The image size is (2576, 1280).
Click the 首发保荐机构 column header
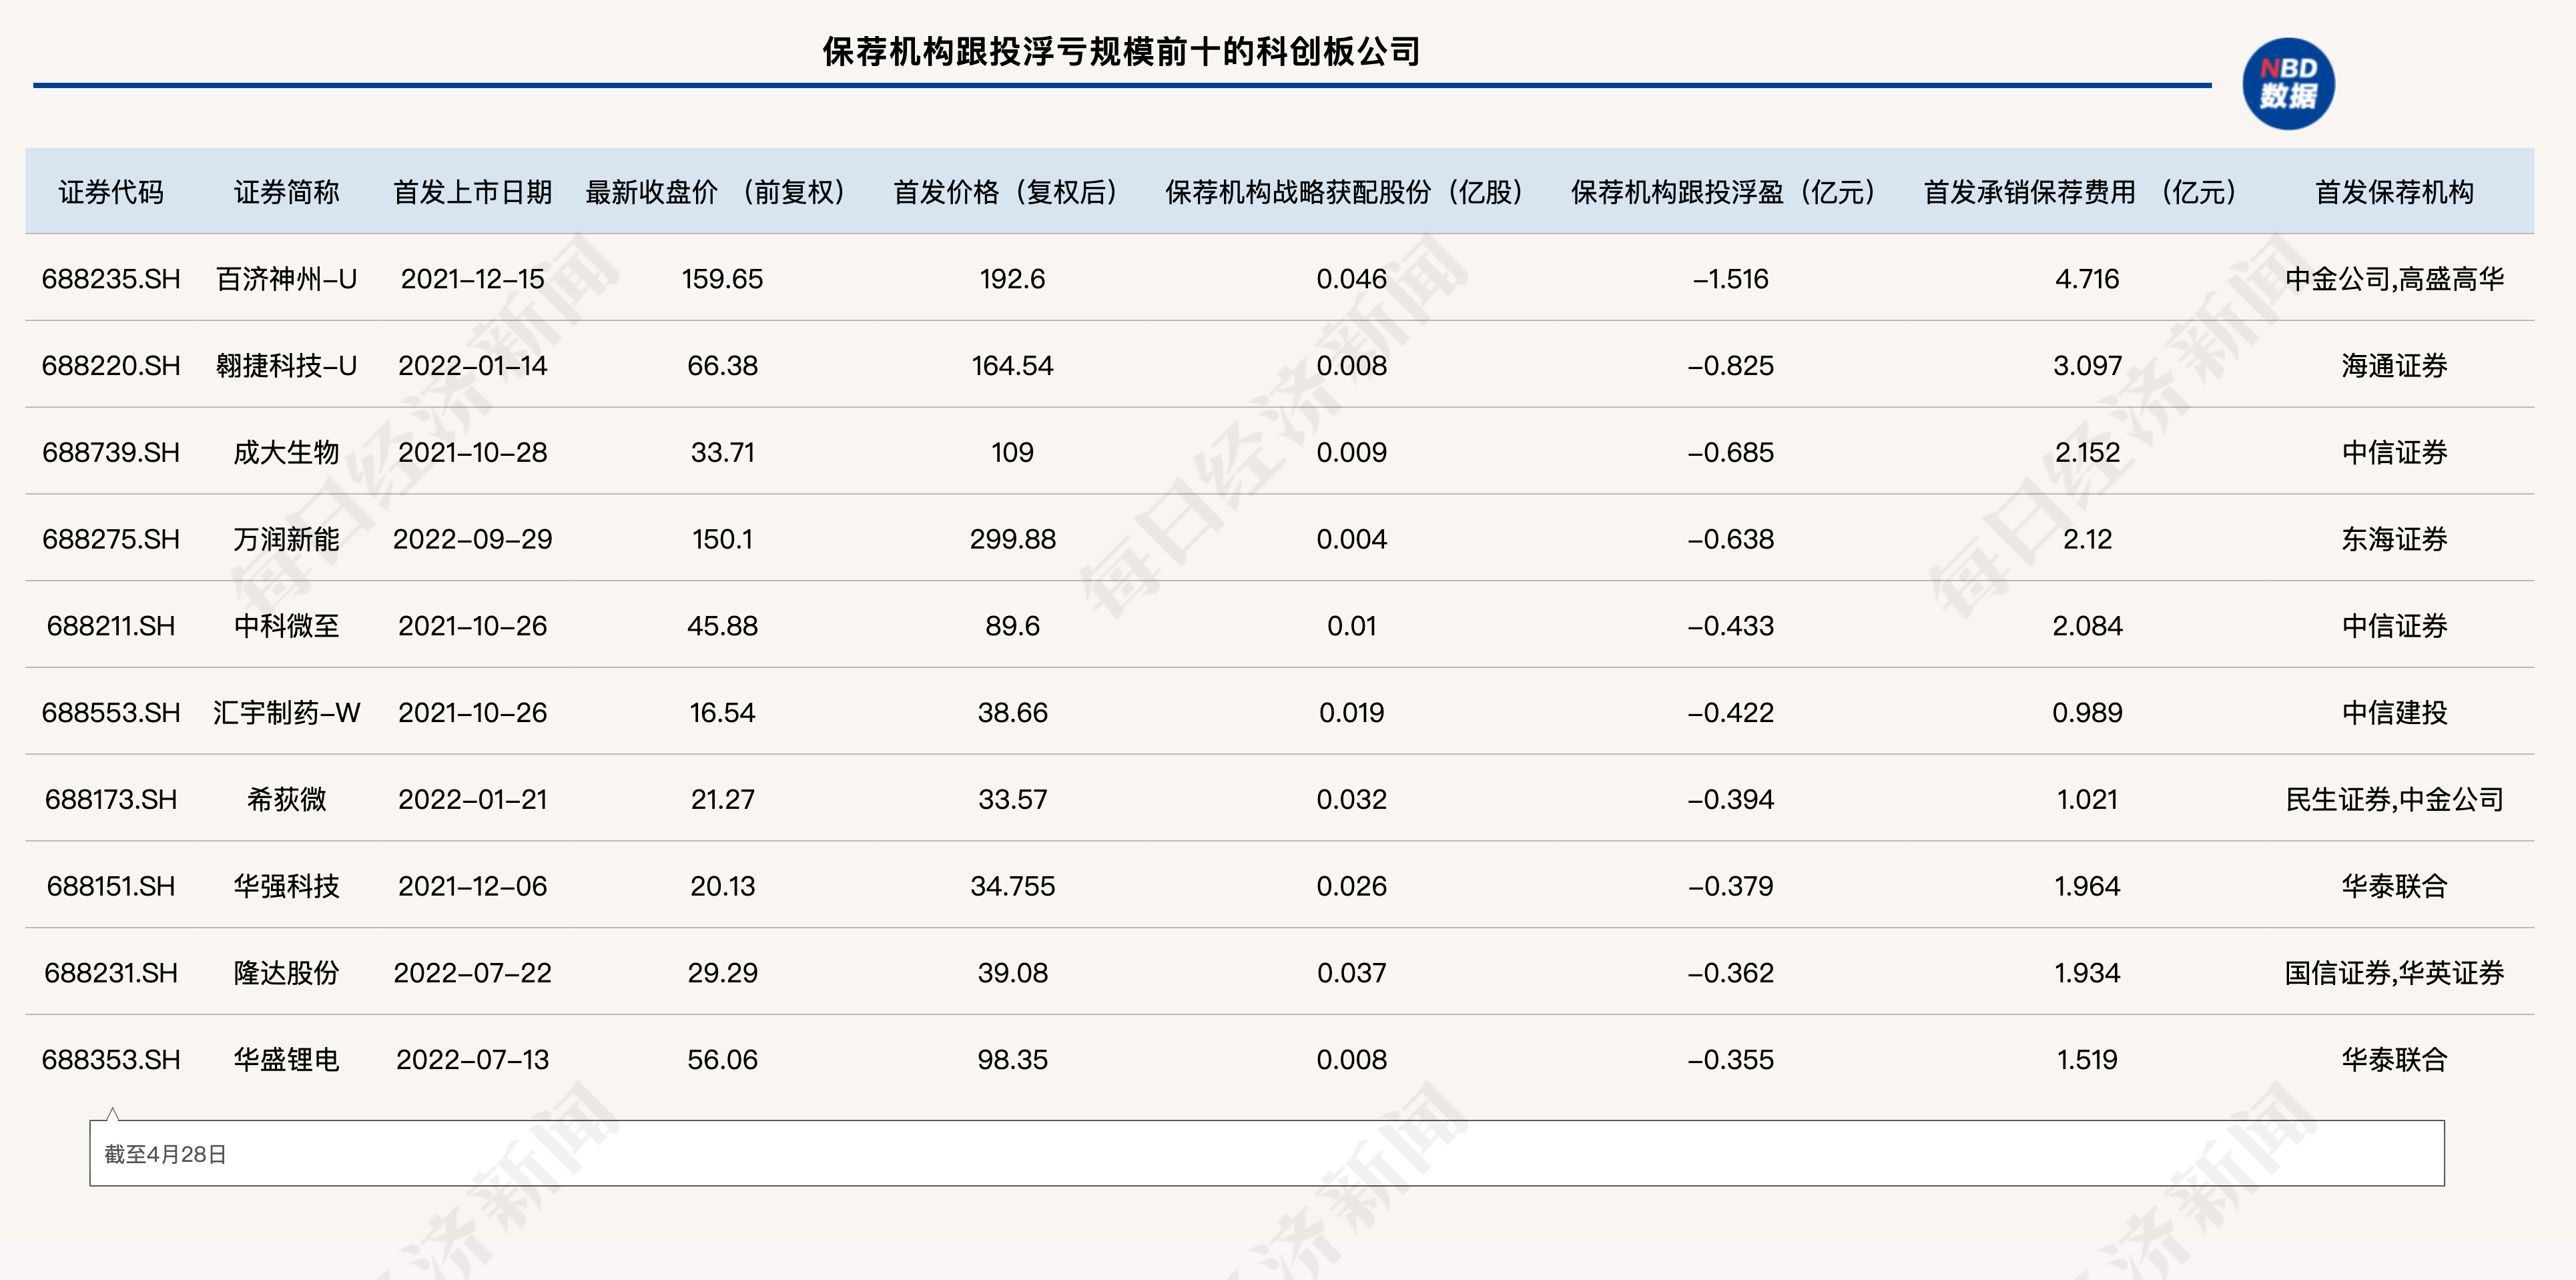[x=2393, y=192]
